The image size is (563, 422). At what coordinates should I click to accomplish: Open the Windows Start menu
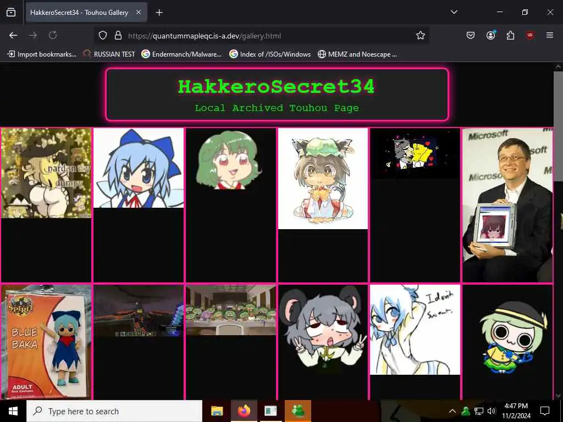pos(13,411)
